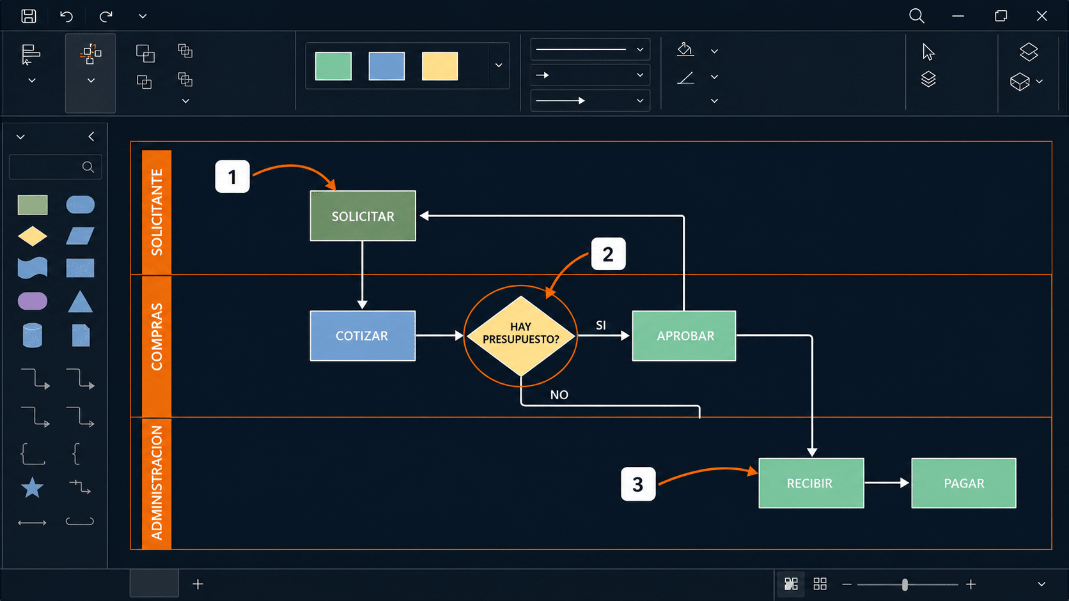The height and width of the screenshot is (601, 1069).
Task: Redo the last action
Action: (106, 16)
